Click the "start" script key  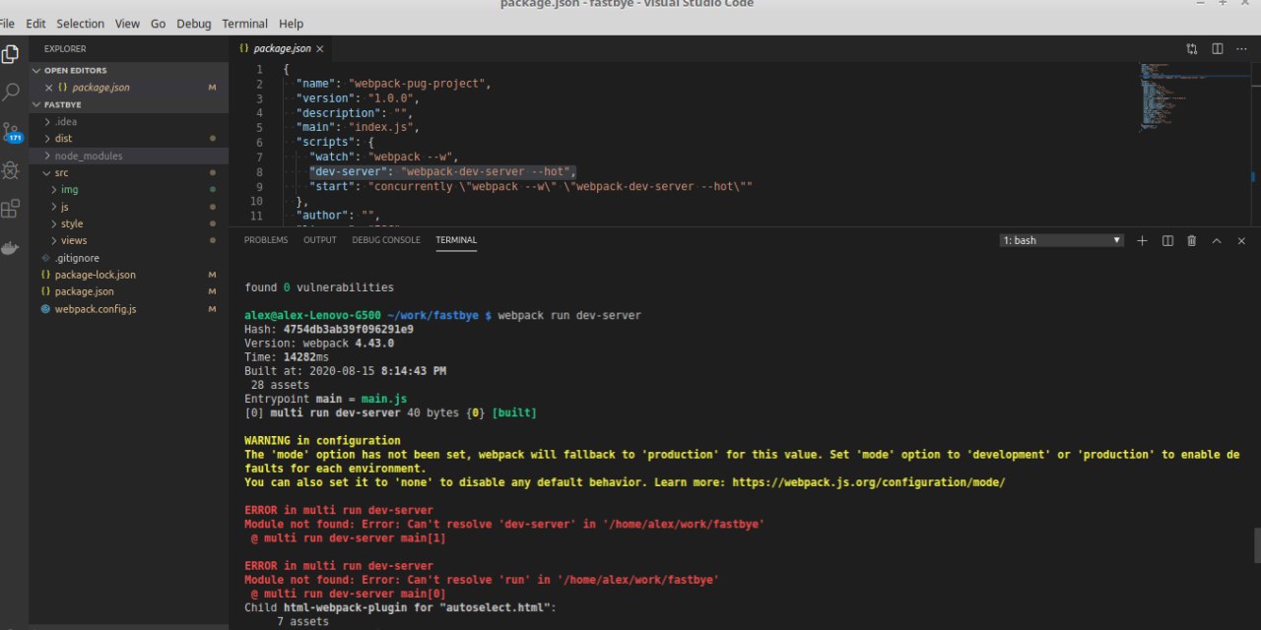[x=332, y=186]
